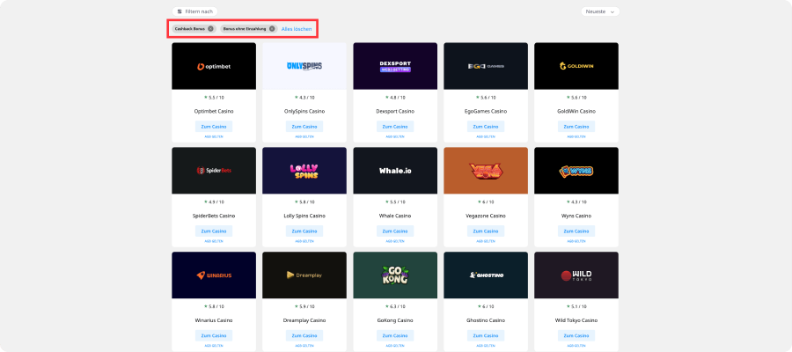Click the Alles löschen link
Viewport: 792px width, 352px height.
click(296, 29)
